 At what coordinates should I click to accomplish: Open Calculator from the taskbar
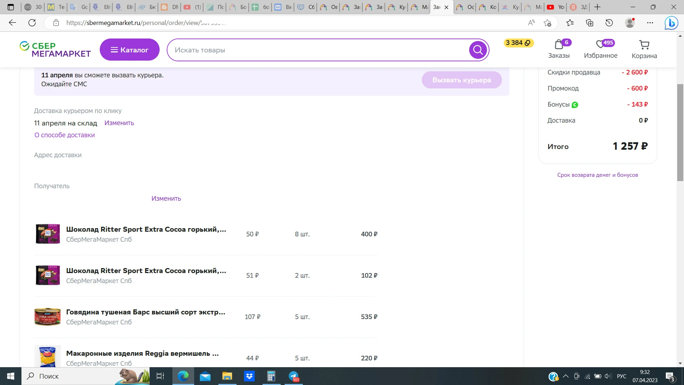271,376
